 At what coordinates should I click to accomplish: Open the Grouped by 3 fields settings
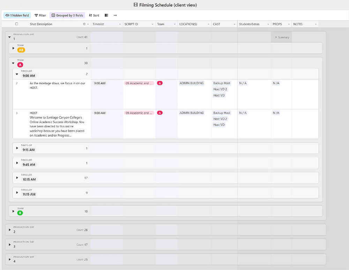click(x=67, y=15)
